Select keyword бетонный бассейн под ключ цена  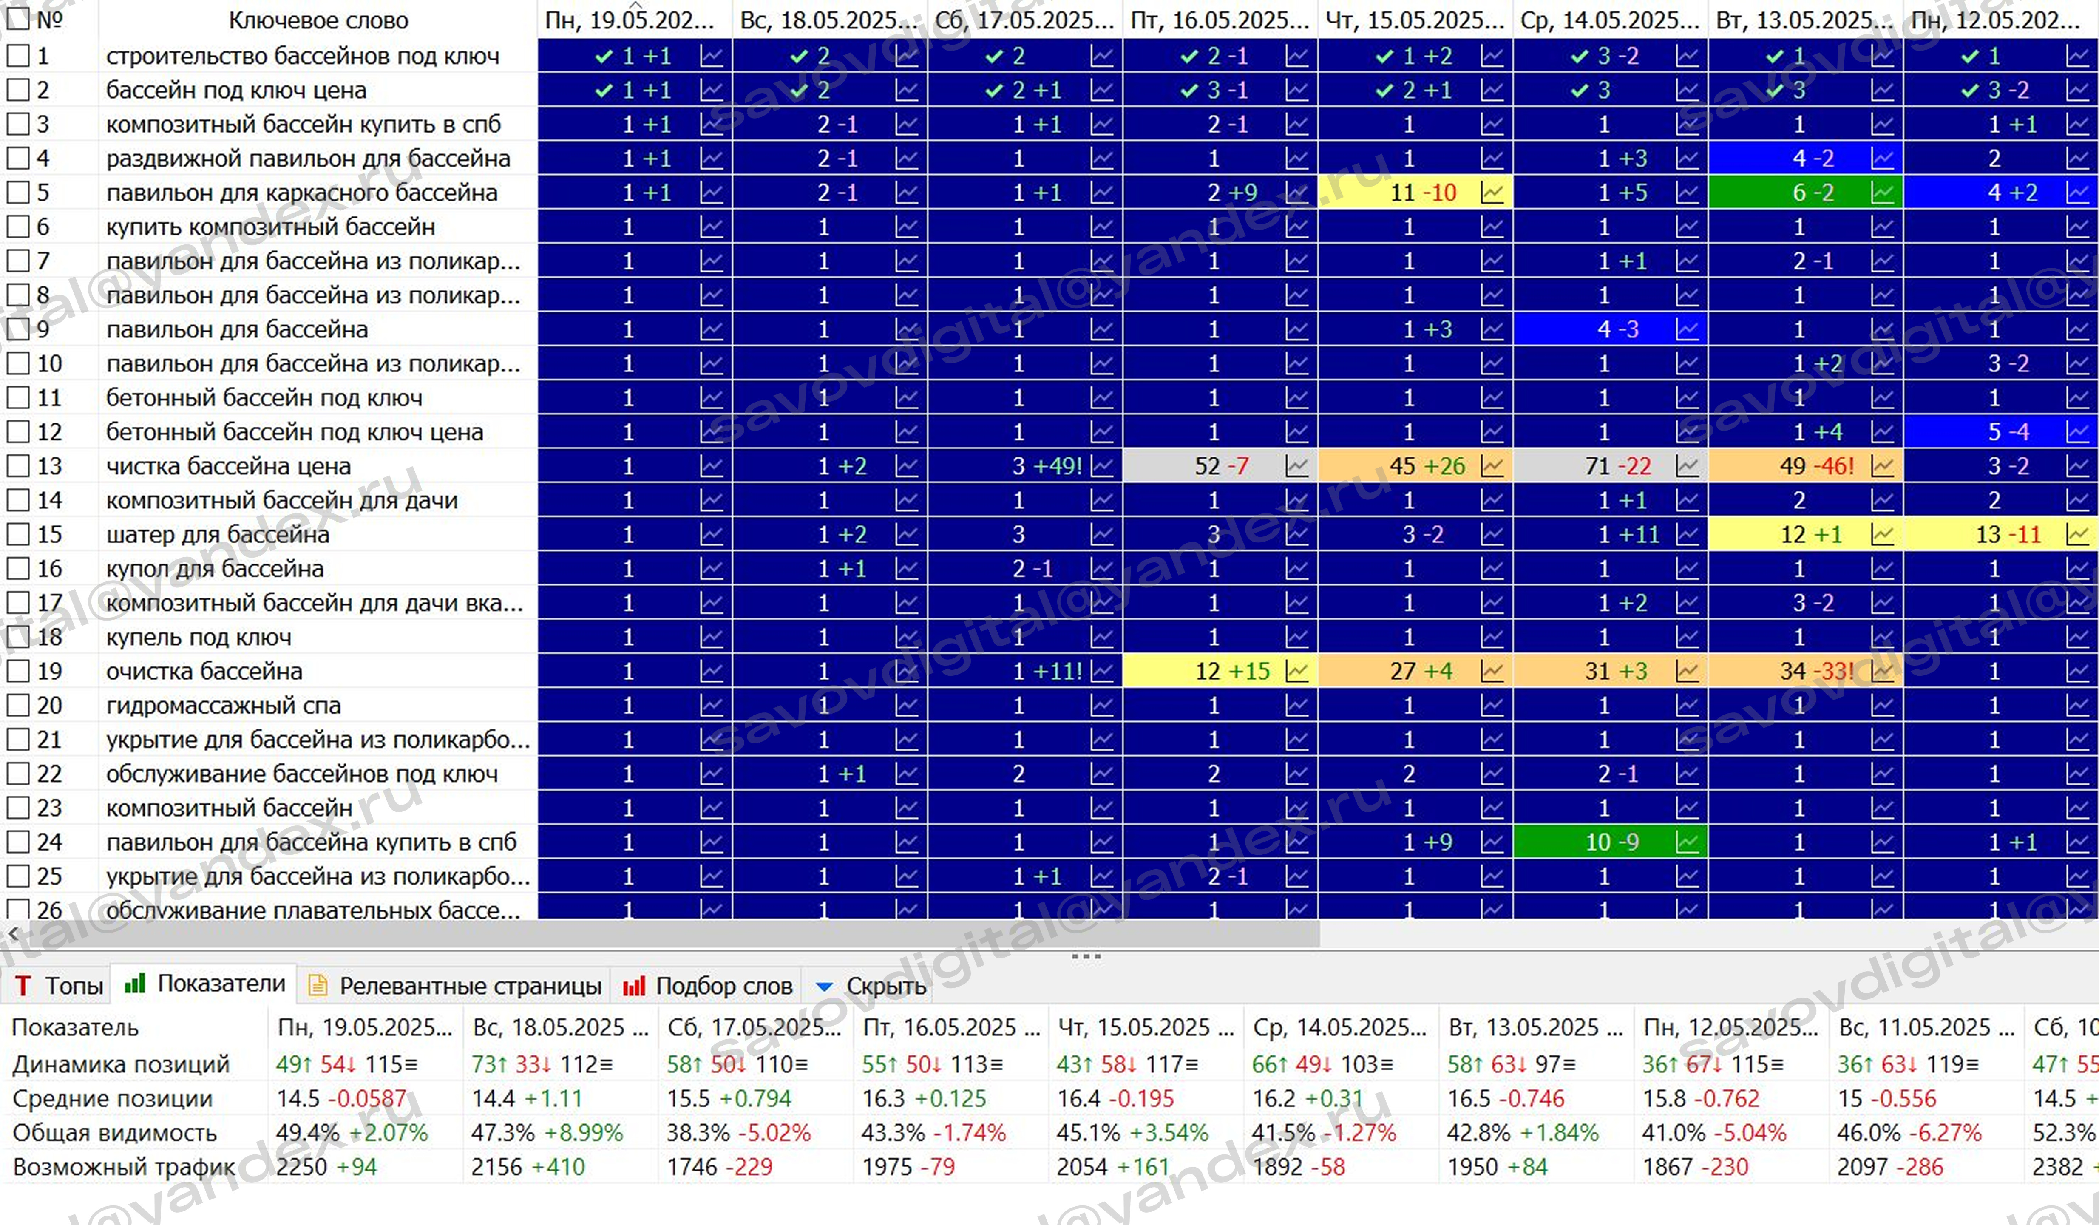[x=294, y=431]
